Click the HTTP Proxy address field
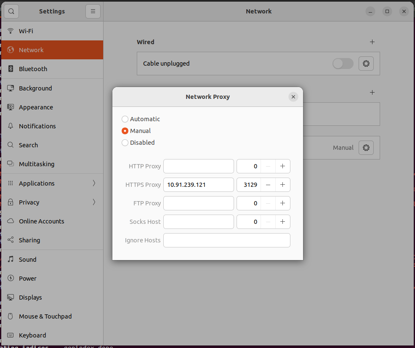This screenshot has width=415, height=348. [x=198, y=166]
